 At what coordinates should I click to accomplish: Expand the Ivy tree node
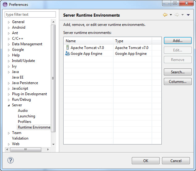coord(9,67)
